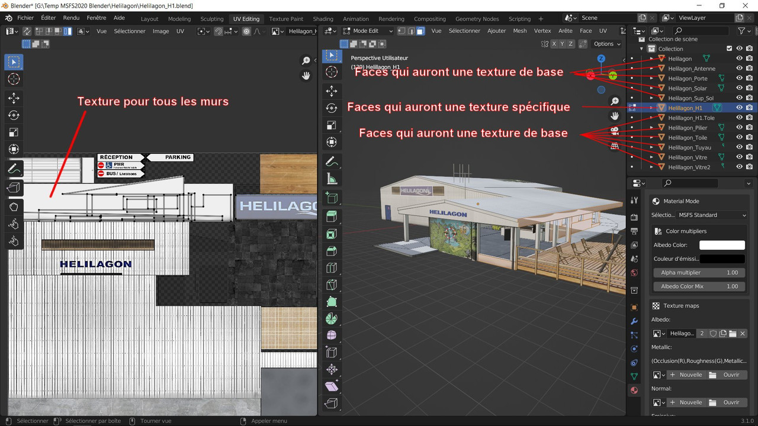The width and height of the screenshot is (758, 426).
Task: Switch to the Texture Paint workspace tab
Action: tap(287, 18)
